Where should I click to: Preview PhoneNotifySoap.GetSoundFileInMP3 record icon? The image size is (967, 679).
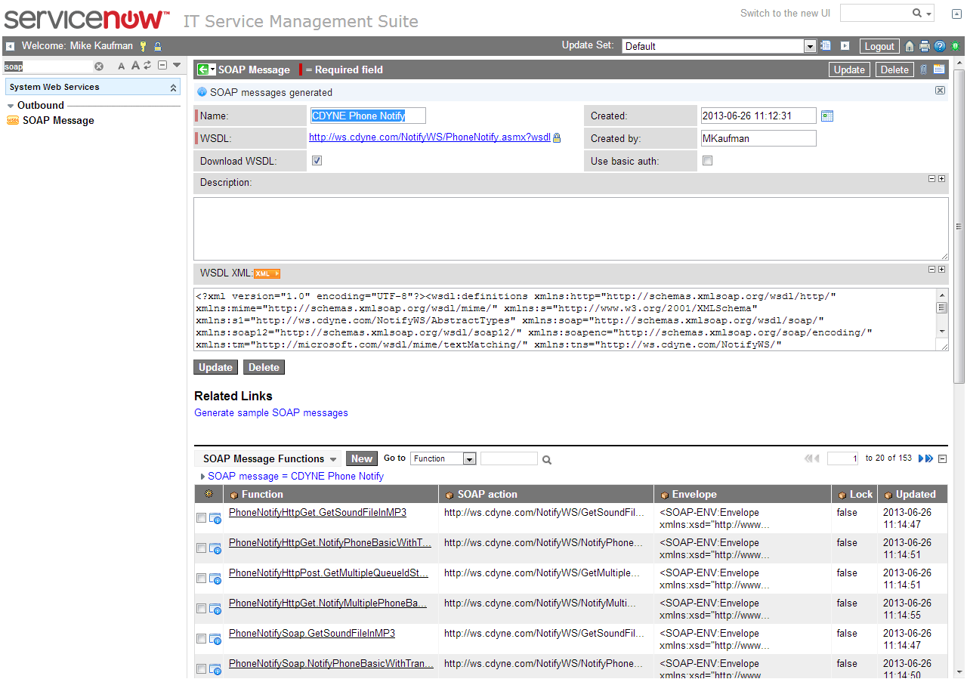coord(215,638)
